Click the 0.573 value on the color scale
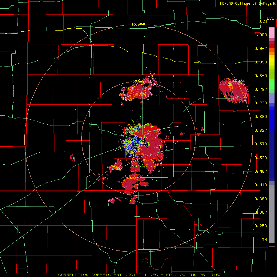 pyautogui.click(x=261, y=144)
